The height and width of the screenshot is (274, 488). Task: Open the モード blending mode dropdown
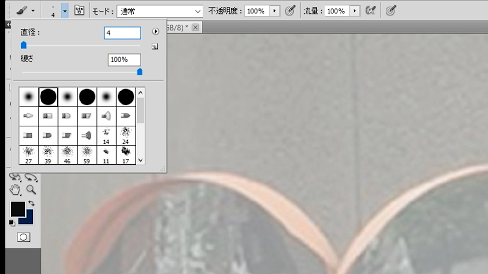tap(160, 11)
